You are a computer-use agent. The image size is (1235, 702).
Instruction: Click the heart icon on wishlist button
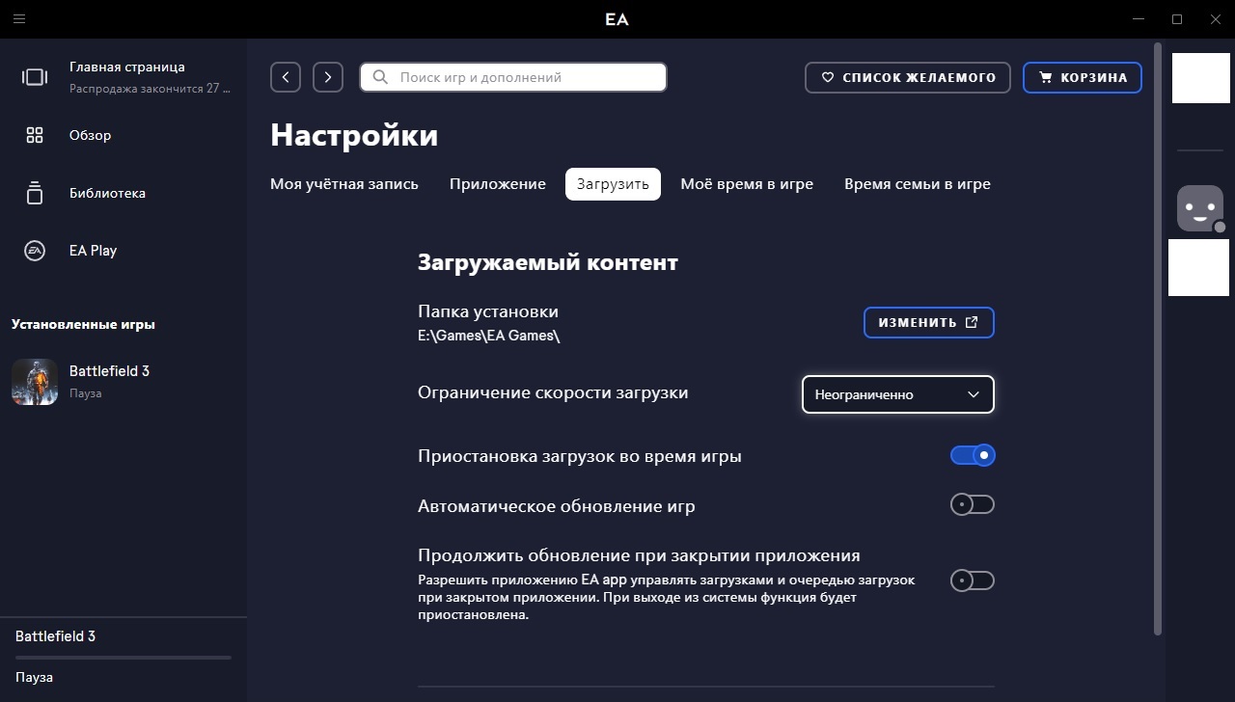click(x=828, y=77)
